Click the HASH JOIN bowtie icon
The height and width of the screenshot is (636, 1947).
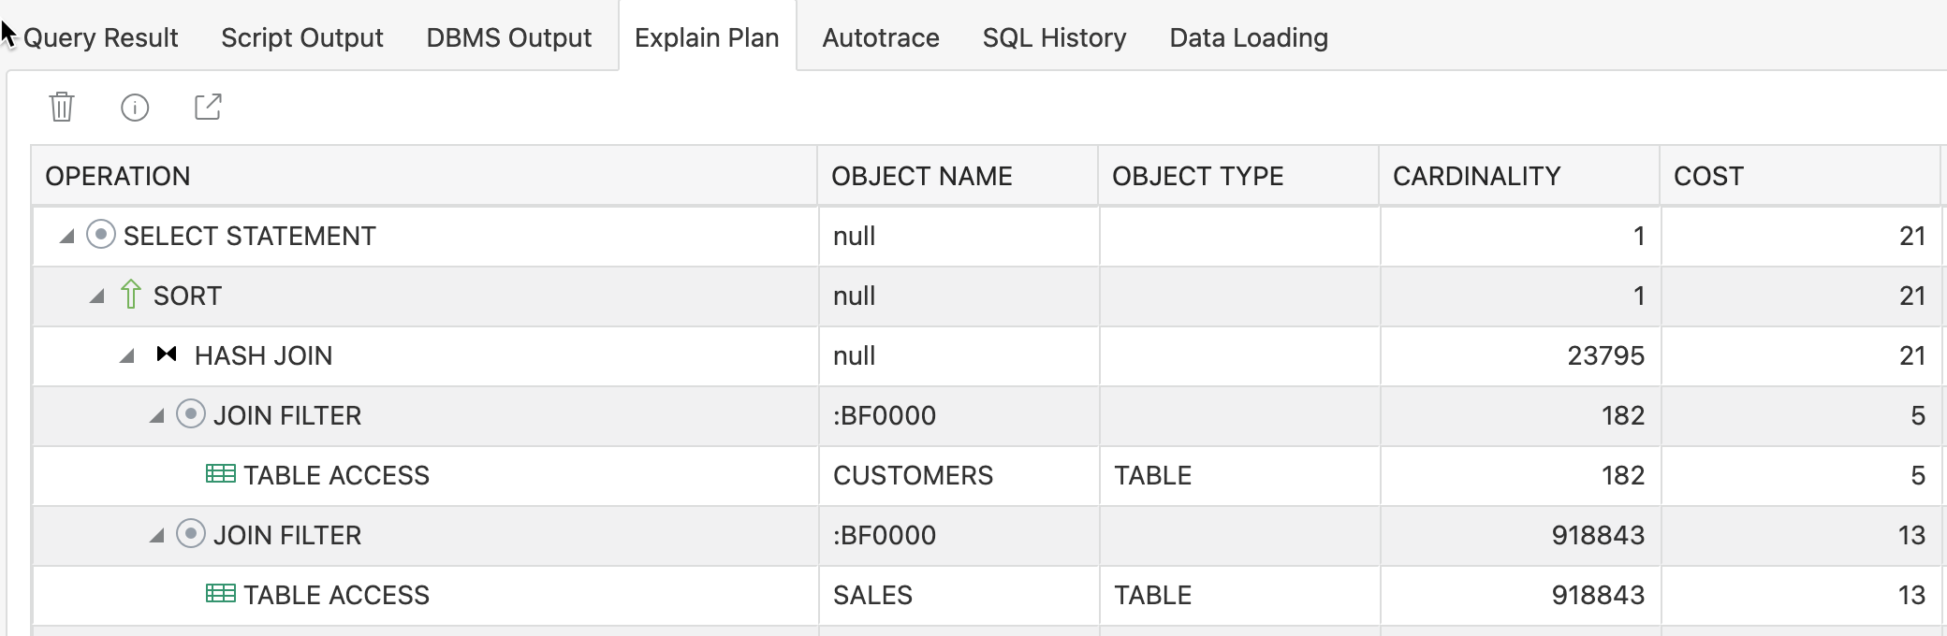[x=167, y=354]
